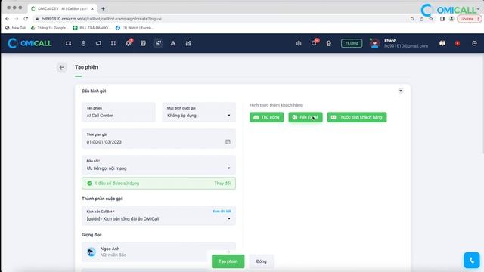This screenshot has height=272, width=484.
Task: Click the headset support icon
Action: coord(329,44)
